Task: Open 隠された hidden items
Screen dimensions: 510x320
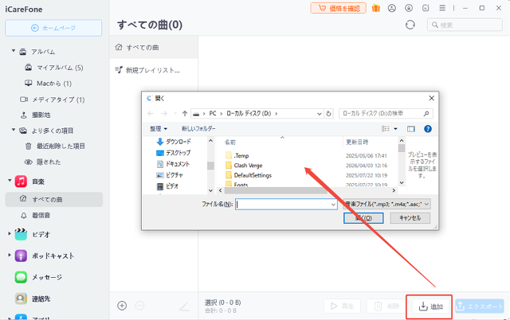Action: [42, 162]
